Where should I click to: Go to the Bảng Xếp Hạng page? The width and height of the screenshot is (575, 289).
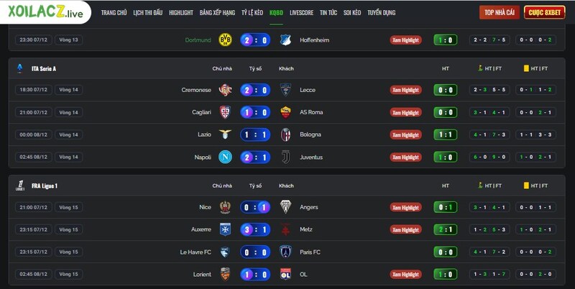[x=217, y=13]
